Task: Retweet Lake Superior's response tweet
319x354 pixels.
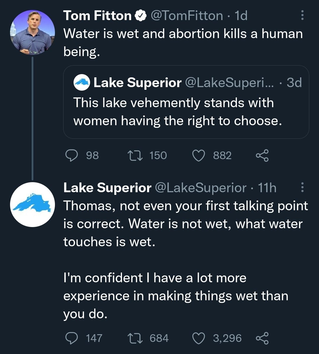Action: point(135,338)
